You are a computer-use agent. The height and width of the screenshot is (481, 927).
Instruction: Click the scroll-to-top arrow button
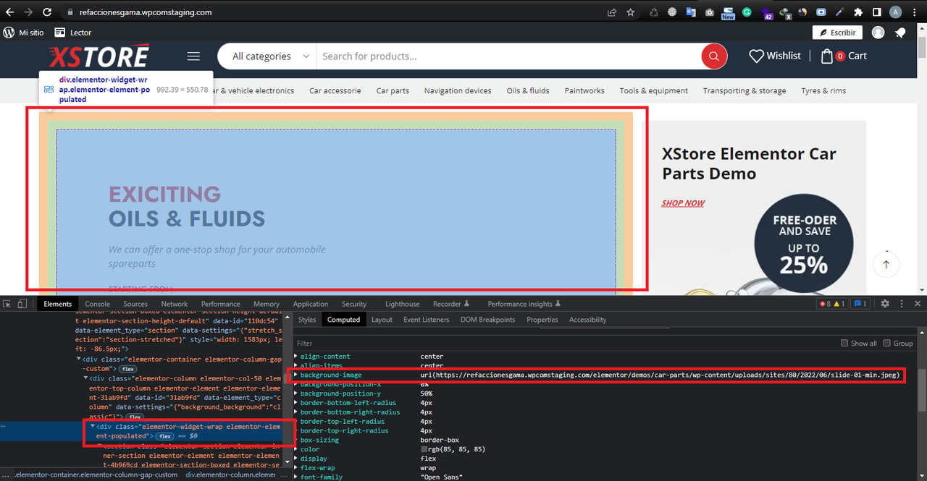[x=886, y=263]
